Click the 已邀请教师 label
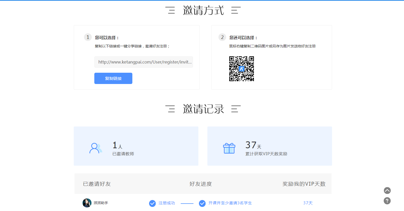Screen dimensions: 404x211 click(123, 154)
